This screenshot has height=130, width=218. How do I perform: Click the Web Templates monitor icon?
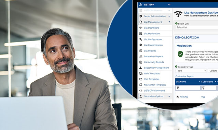tap(141, 73)
